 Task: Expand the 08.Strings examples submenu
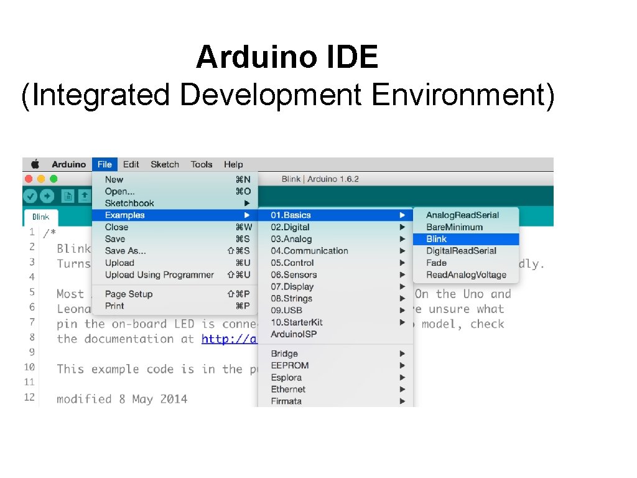click(x=335, y=298)
